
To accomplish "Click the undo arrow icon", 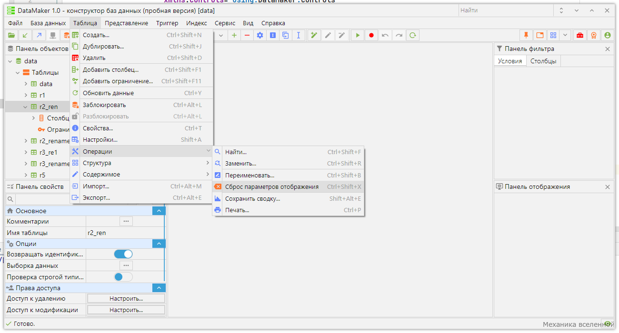I will coord(385,35).
